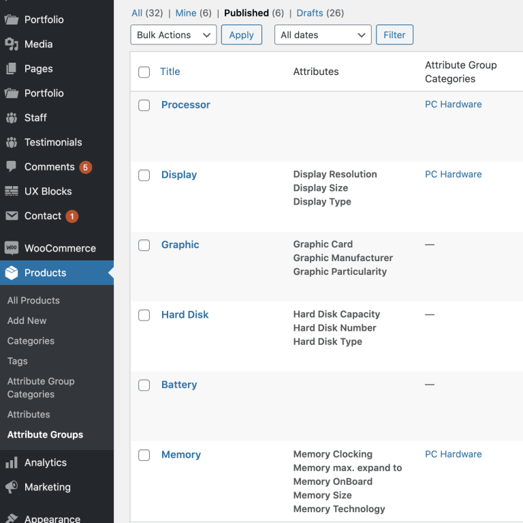Click the WooCommerce logo icon
Viewport: 523px width, 523px height.
click(12, 249)
